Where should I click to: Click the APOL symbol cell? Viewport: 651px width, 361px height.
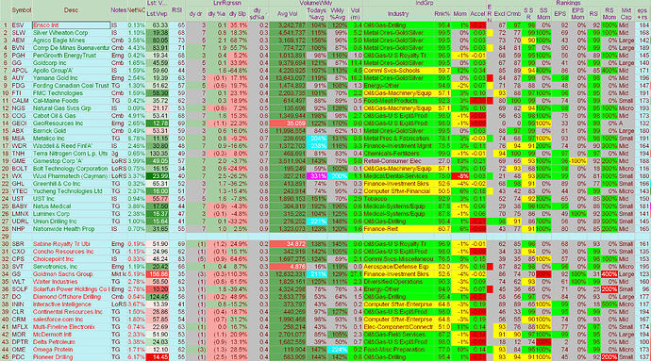(x=21, y=71)
